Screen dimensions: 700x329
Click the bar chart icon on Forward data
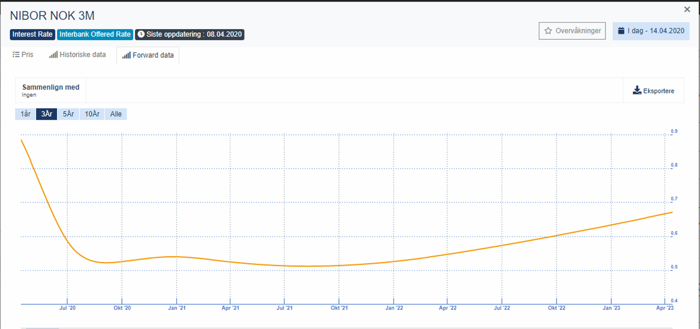point(127,55)
